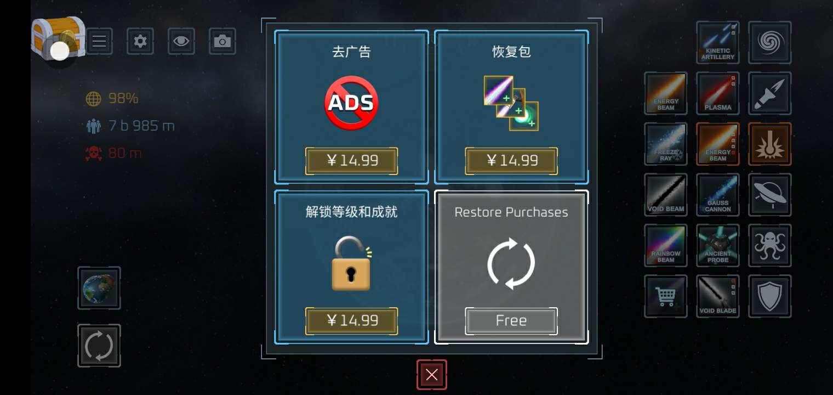Summon the octopus monster attack
Screen dimensions: 833x395
tap(769, 245)
